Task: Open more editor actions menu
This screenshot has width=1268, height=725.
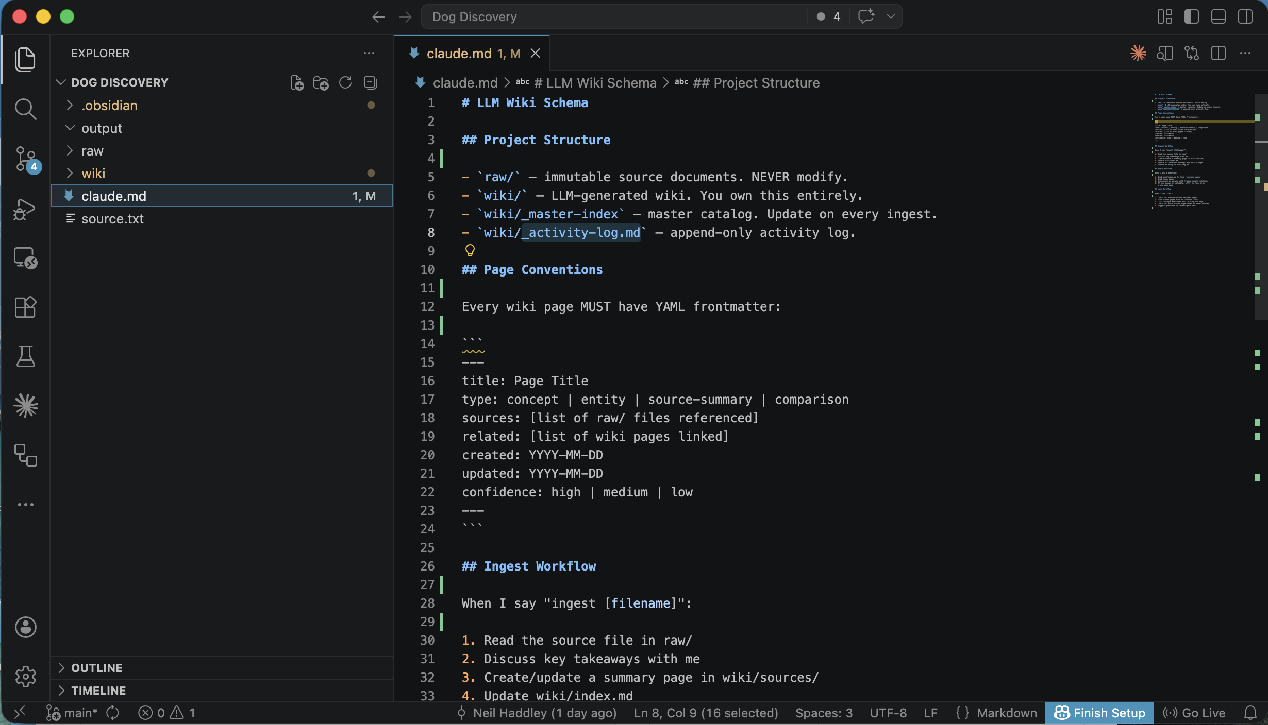Action: (1245, 53)
